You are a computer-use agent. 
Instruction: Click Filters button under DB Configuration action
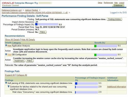(x=30, y=61)
